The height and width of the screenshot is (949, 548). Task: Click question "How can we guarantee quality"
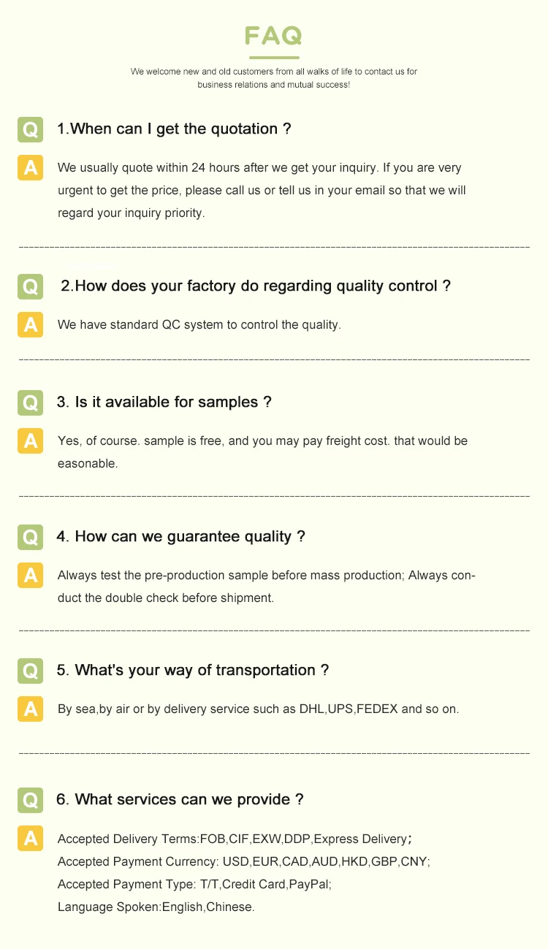[180, 537]
